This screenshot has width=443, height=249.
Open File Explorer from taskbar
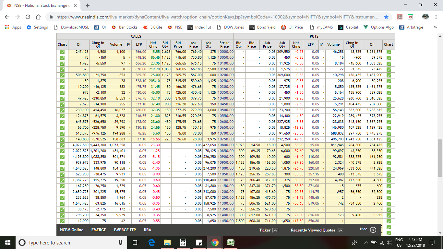(x=167, y=243)
